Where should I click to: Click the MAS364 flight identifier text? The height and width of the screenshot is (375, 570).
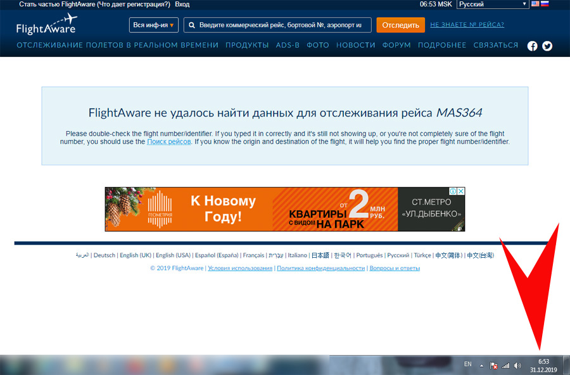pos(459,113)
